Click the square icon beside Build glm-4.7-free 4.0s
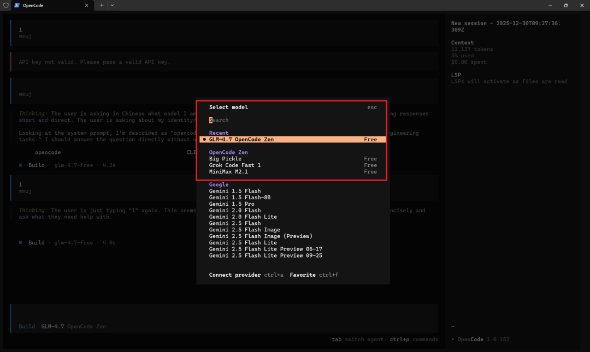This screenshot has height=352, width=590. pyautogui.click(x=21, y=242)
